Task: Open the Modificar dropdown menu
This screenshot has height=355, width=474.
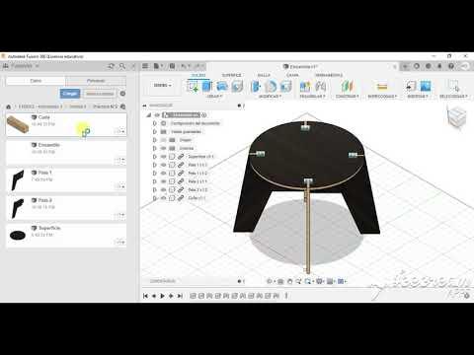Action: point(270,97)
